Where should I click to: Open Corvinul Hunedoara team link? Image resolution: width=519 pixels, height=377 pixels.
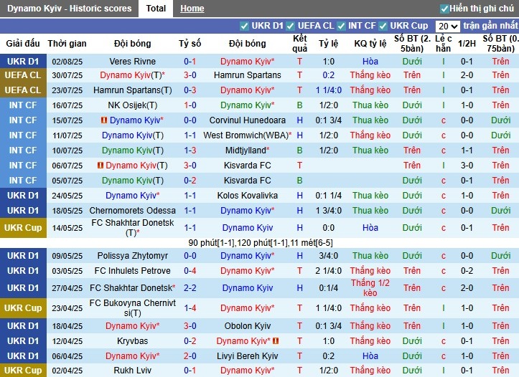[x=247, y=120]
